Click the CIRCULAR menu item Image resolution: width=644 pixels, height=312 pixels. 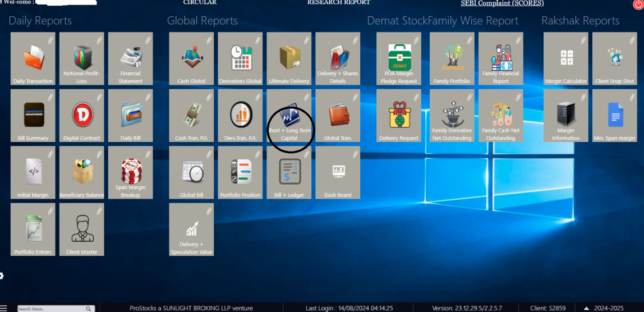[200, 2]
